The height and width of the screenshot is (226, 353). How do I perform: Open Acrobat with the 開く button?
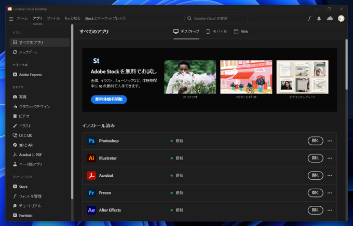[x=316, y=175]
